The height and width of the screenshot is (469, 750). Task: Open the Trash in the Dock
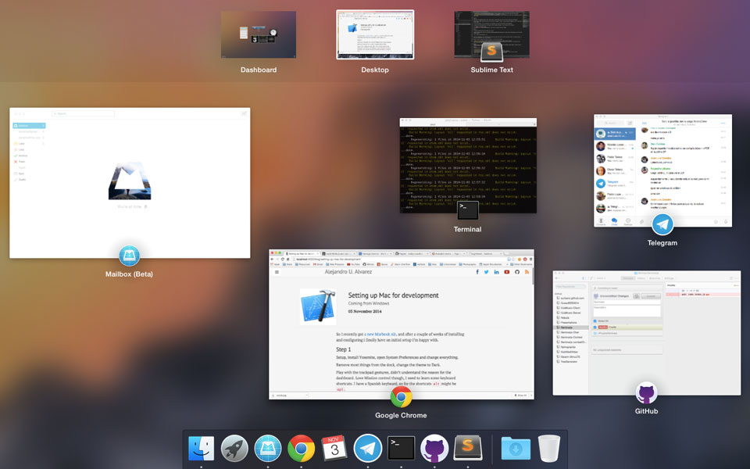point(548,449)
